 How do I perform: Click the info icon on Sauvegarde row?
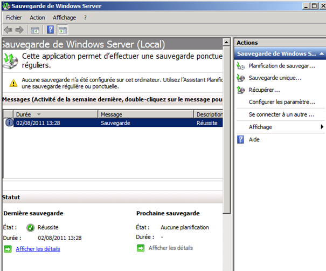coord(9,123)
